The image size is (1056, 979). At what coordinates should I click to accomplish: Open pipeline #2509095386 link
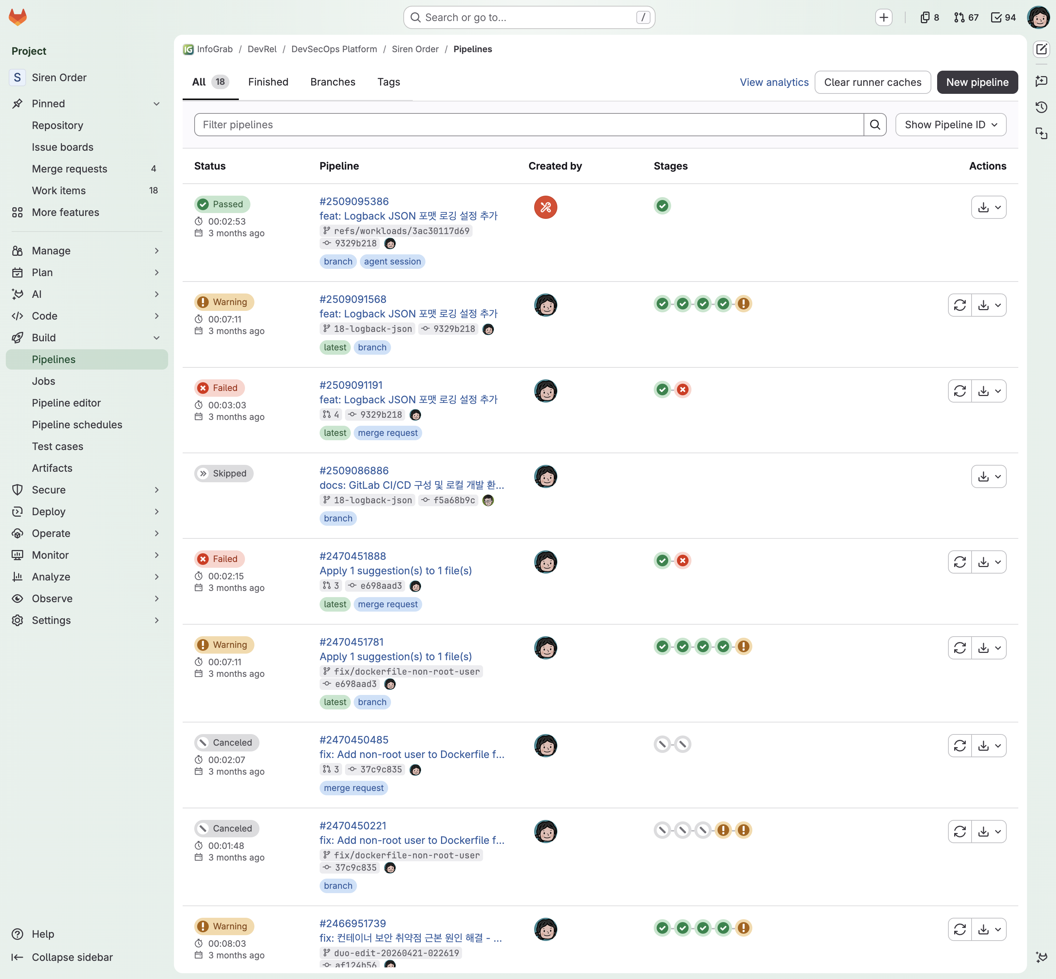pos(354,201)
